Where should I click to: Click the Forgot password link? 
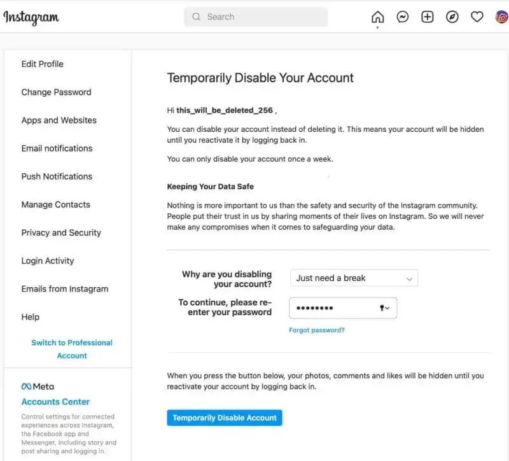tap(316, 330)
